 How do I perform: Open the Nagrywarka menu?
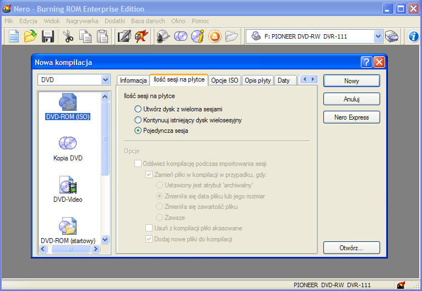82,21
